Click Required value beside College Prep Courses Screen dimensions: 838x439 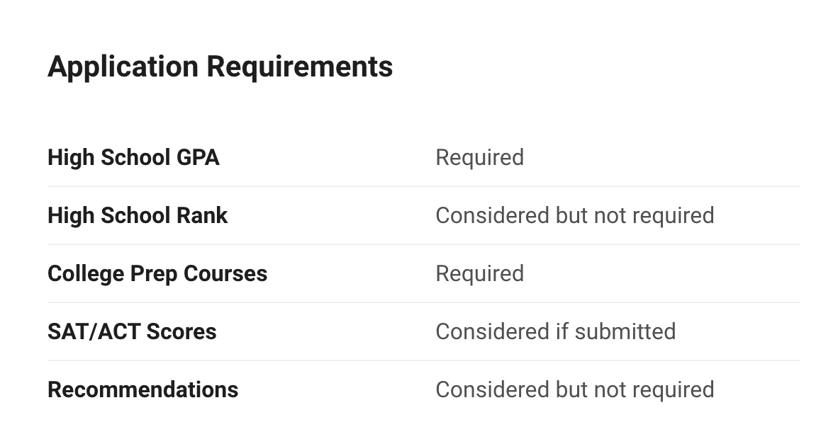pos(479,273)
